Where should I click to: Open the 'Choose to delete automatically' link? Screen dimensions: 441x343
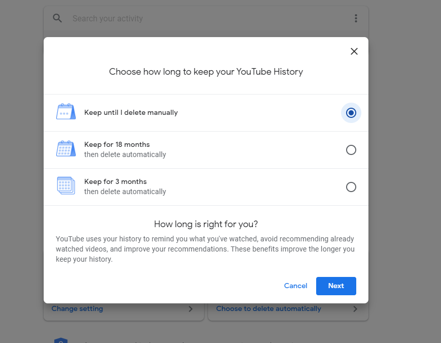click(268, 309)
